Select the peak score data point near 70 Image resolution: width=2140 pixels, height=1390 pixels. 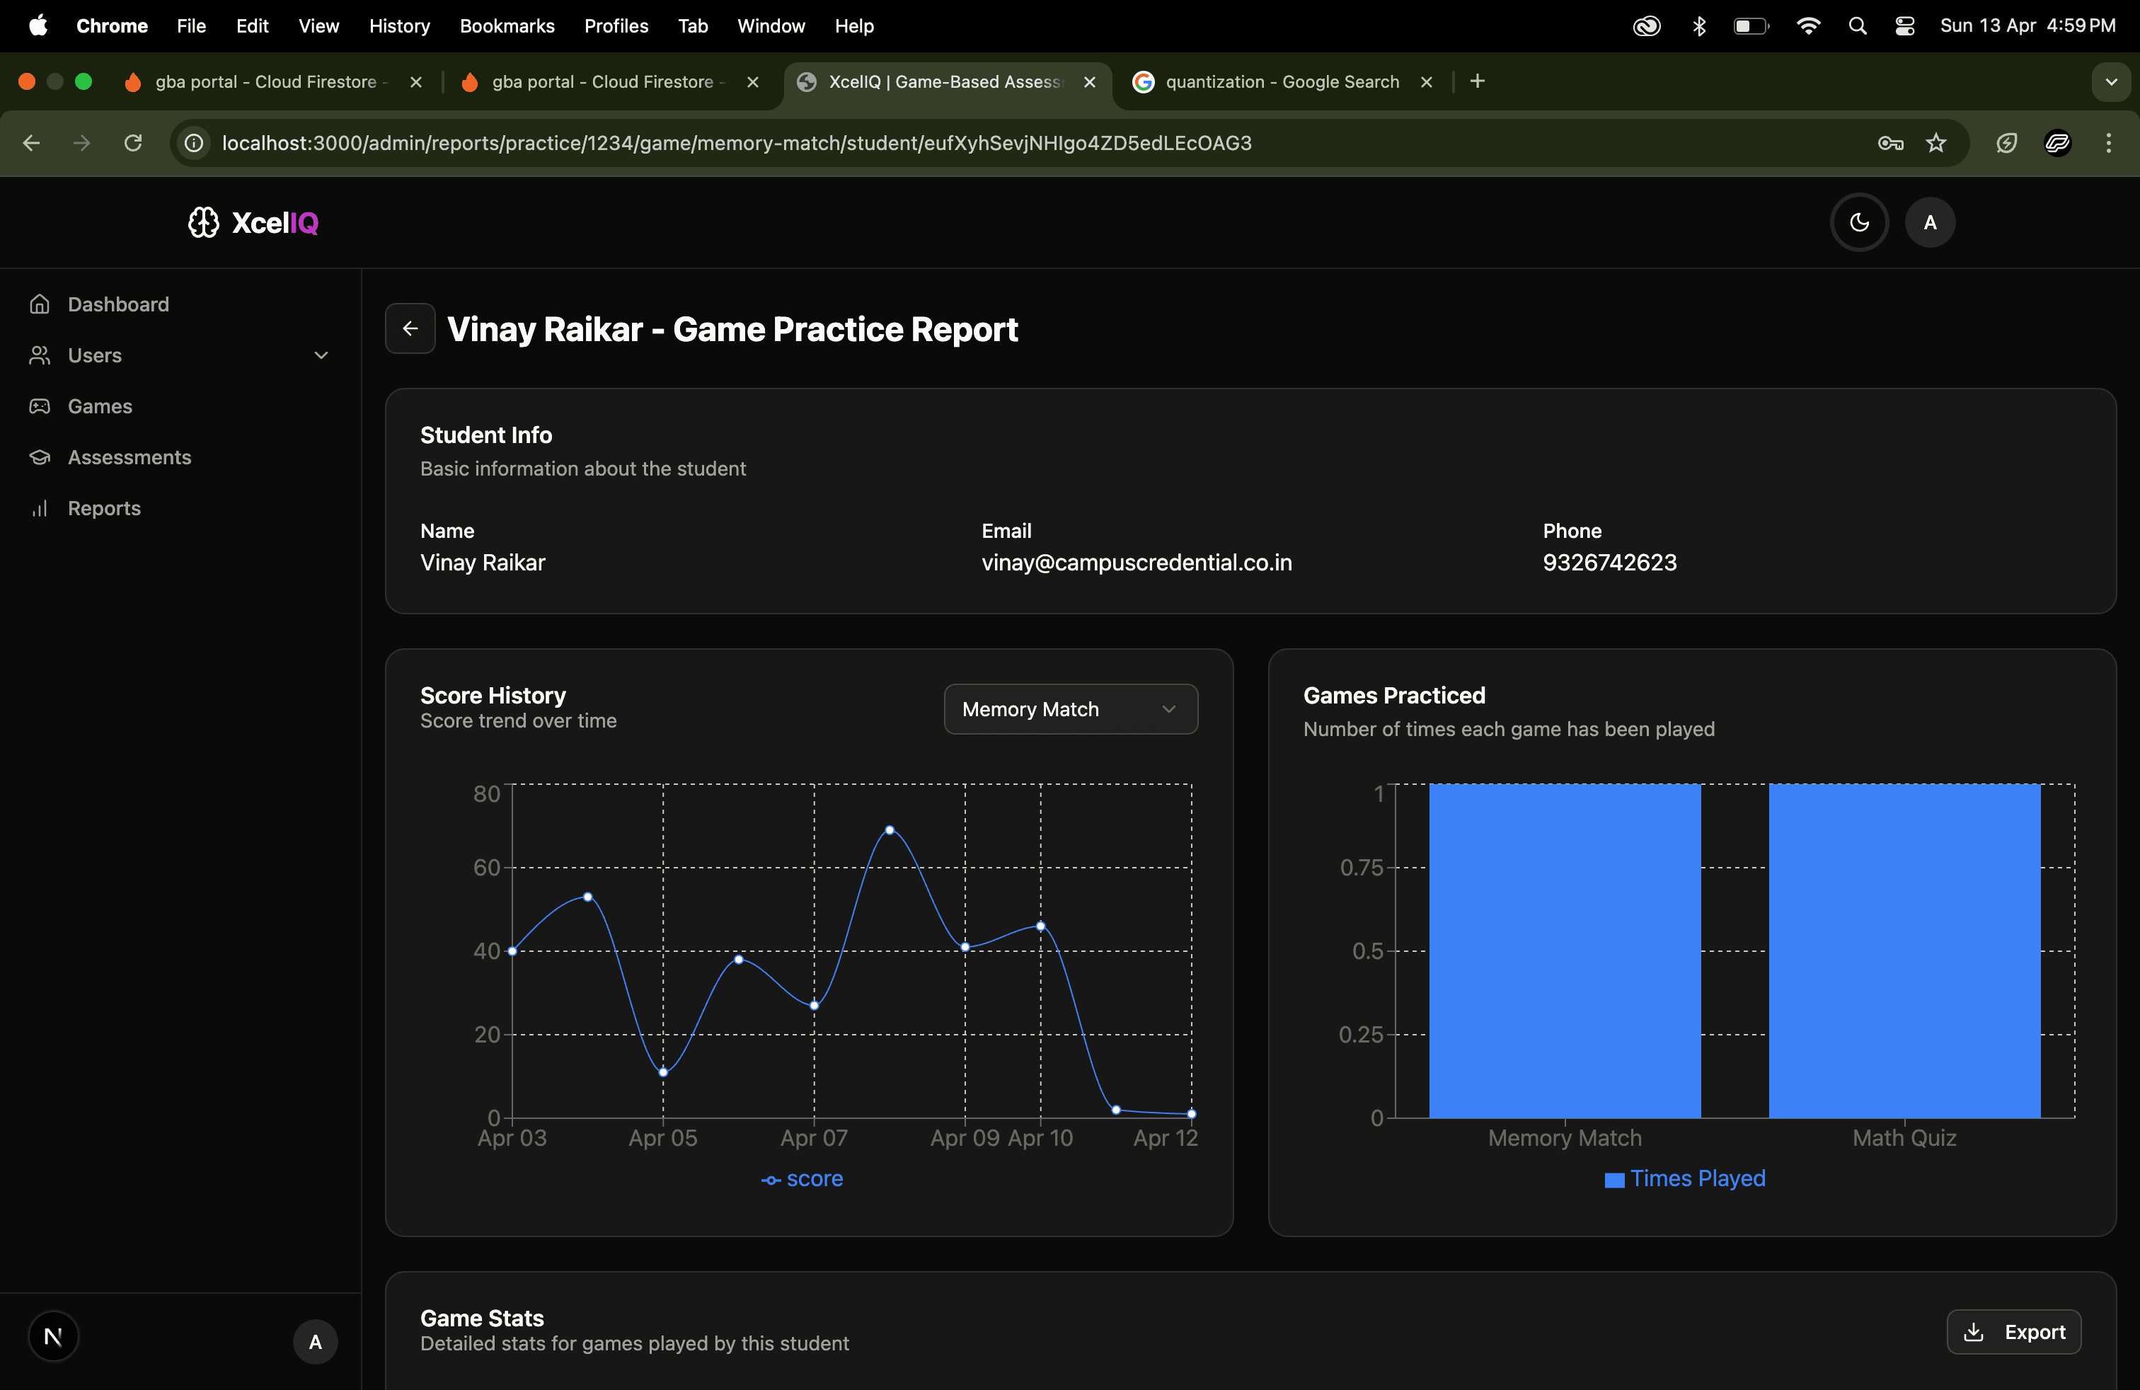[x=890, y=830]
